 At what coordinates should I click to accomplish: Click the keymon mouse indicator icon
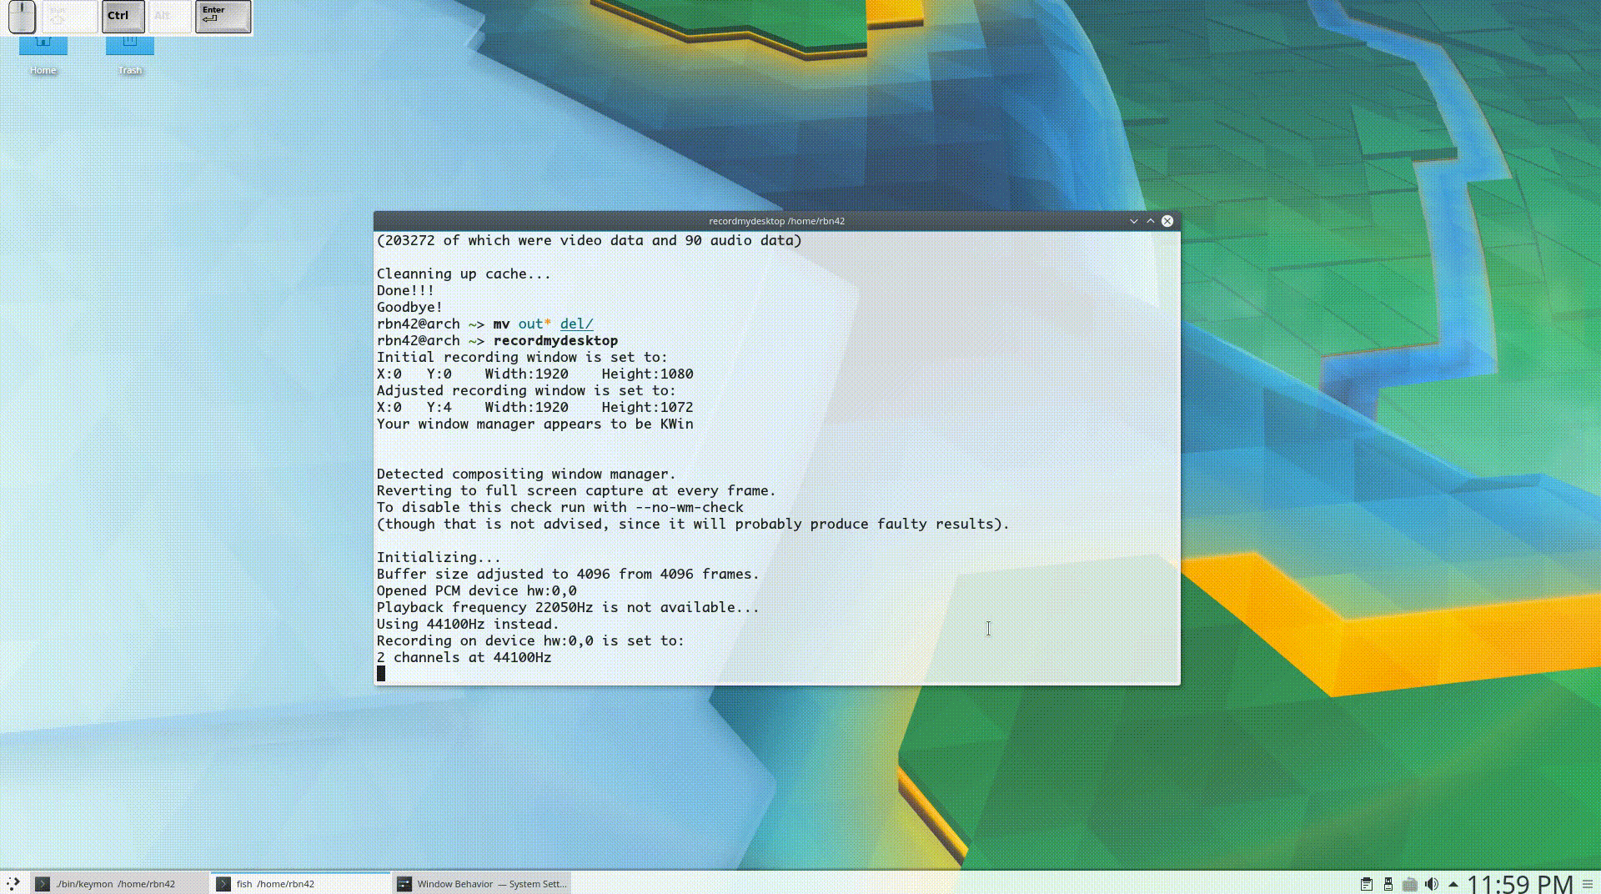(23, 17)
